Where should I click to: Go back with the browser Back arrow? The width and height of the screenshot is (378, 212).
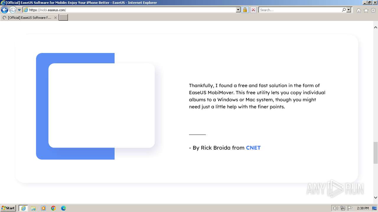point(4,10)
